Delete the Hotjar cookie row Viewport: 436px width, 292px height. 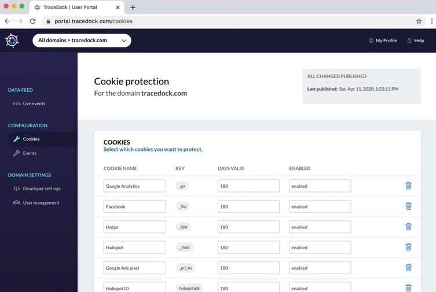pos(408,227)
